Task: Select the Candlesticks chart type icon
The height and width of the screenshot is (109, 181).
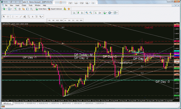Action: pos(78,13)
